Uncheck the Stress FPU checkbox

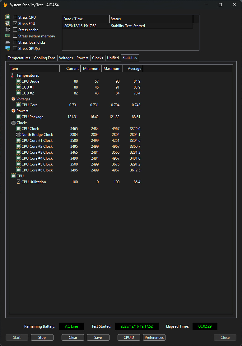[15, 24]
